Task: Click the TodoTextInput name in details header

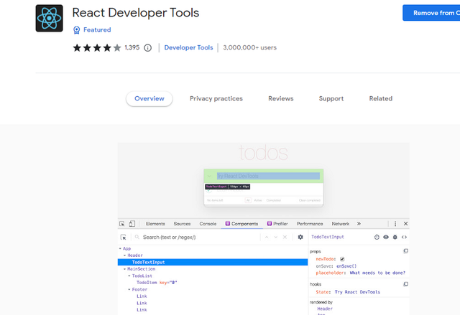Action: [x=328, y=237]
